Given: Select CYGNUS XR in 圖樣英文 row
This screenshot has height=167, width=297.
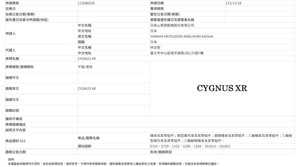Looking at the screenshot, I should (87, 89).
